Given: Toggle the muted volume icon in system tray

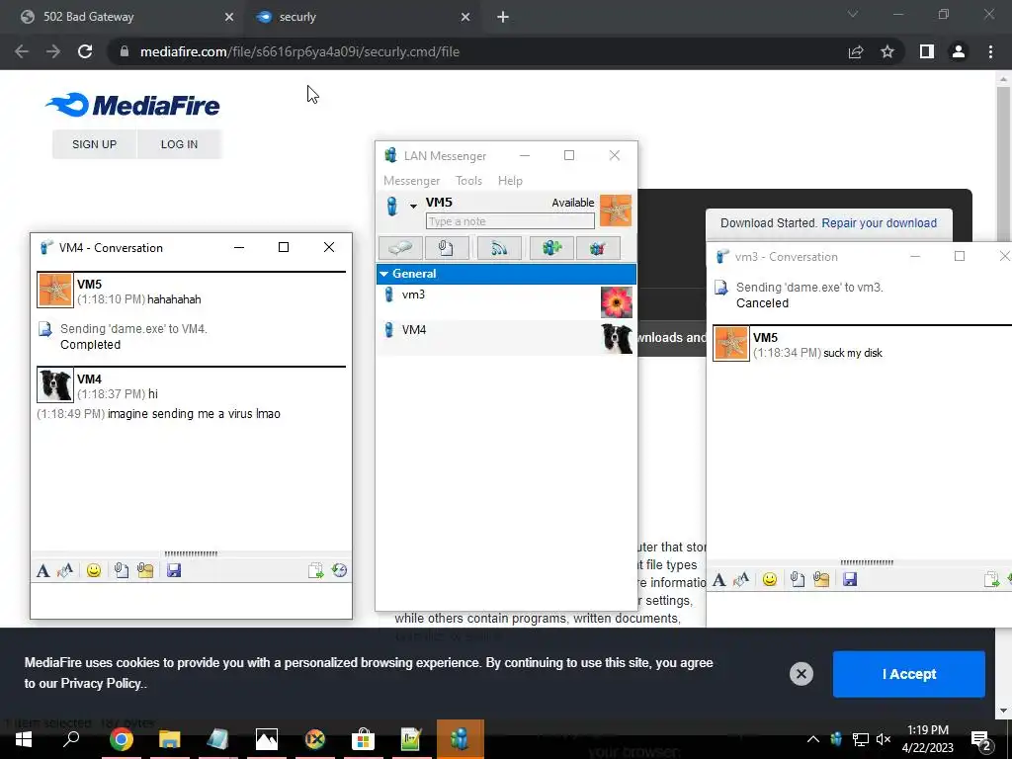Looking at the screenshot, I should [x=883, y=739].
